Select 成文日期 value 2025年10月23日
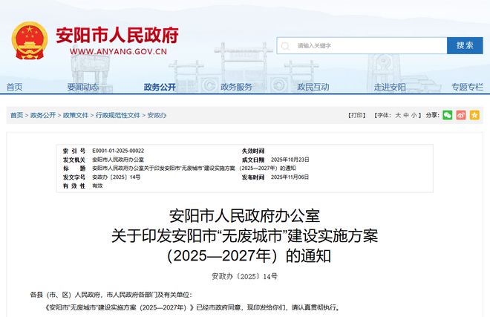Image resolution: width=490 pixels, height=317 pixels. 290,160
